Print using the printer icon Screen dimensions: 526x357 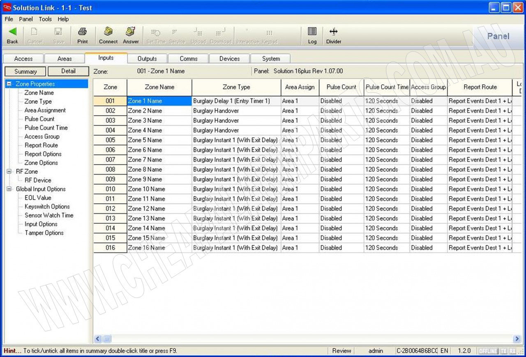83,35
